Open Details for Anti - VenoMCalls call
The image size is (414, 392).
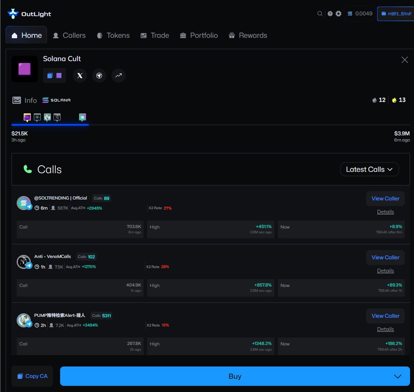pyautogui.click(x=385, y=271)
